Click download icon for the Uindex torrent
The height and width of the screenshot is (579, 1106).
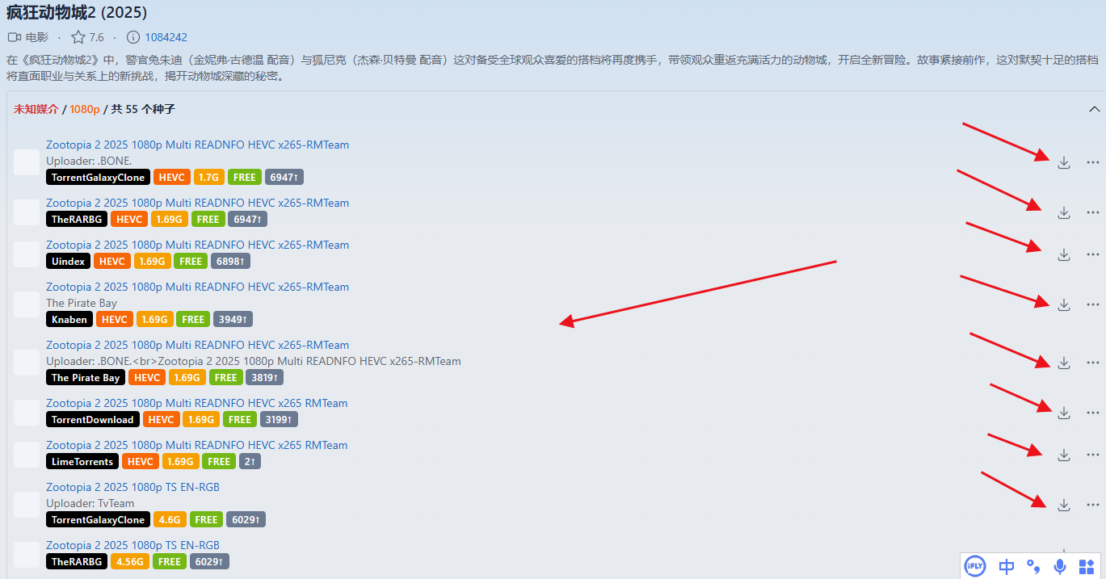tap(1063, 254)
